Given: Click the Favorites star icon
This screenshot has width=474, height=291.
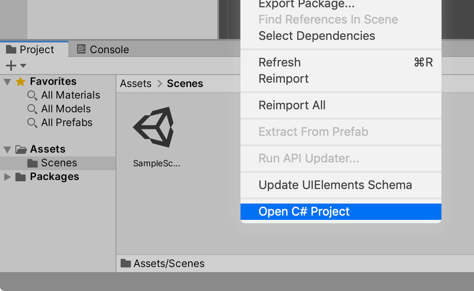Looking at the screenshot, I should point(21,81).
